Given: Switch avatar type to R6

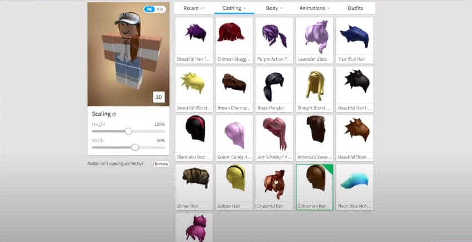Looking at the screenshot, I should point(149,9).
